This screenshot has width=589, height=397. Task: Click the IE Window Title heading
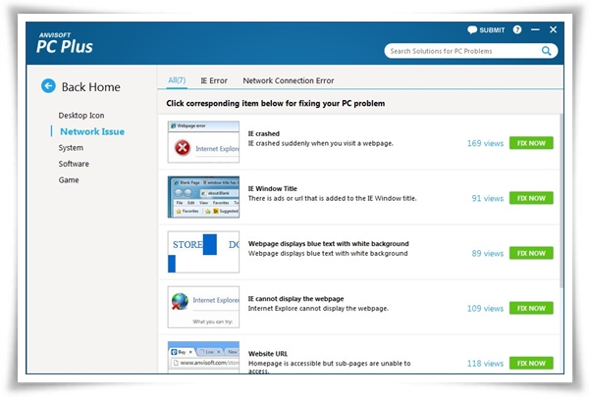[x=272, y=189]
